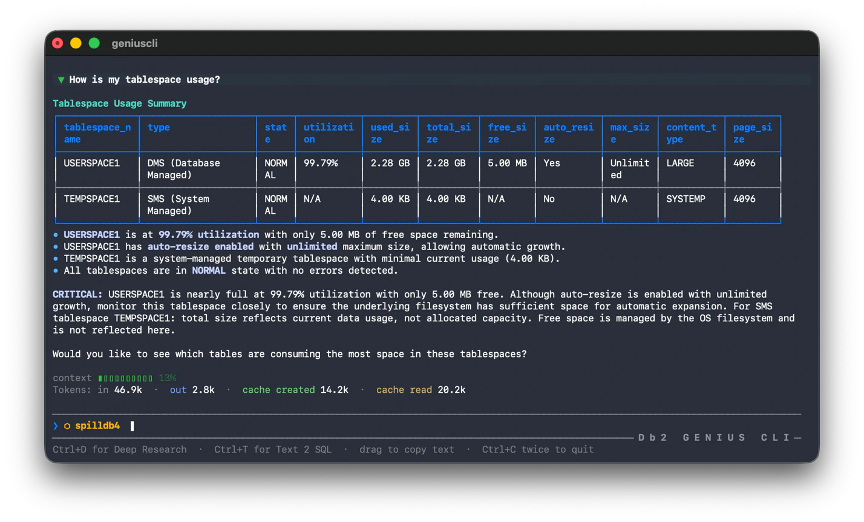Image resolution: width=864 pixels, height=522 pixels.
Task: Click the CRITICAL warning label
Action: coord(77,295)
